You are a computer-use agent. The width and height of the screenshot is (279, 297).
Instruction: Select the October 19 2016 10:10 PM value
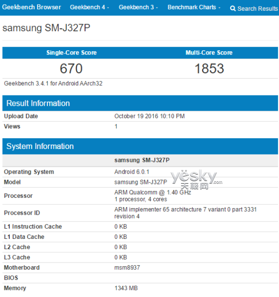(149, 116)
